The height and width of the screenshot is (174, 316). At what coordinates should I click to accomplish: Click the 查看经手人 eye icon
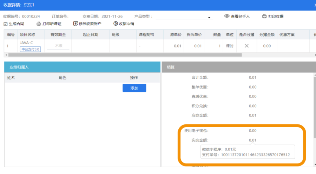[227, 16]
